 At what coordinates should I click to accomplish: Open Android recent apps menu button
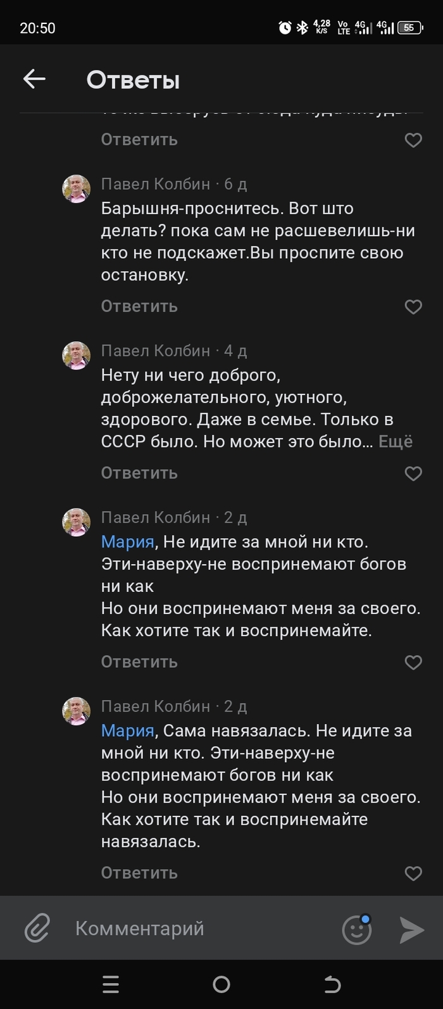[x=111, y=984]
